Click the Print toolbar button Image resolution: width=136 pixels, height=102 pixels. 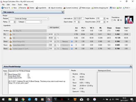tap(126, 8)
